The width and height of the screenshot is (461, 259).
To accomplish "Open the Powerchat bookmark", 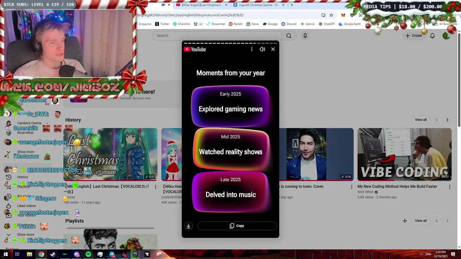I will tap(215, 24).
